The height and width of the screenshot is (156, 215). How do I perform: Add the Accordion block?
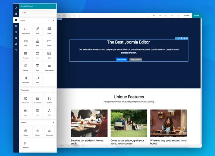[x=26, y=55]
